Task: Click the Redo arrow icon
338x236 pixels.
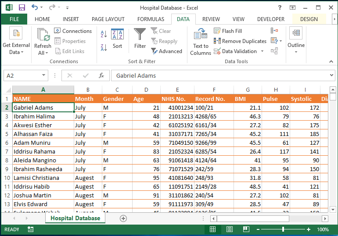Action: click(x=52, y=7)
